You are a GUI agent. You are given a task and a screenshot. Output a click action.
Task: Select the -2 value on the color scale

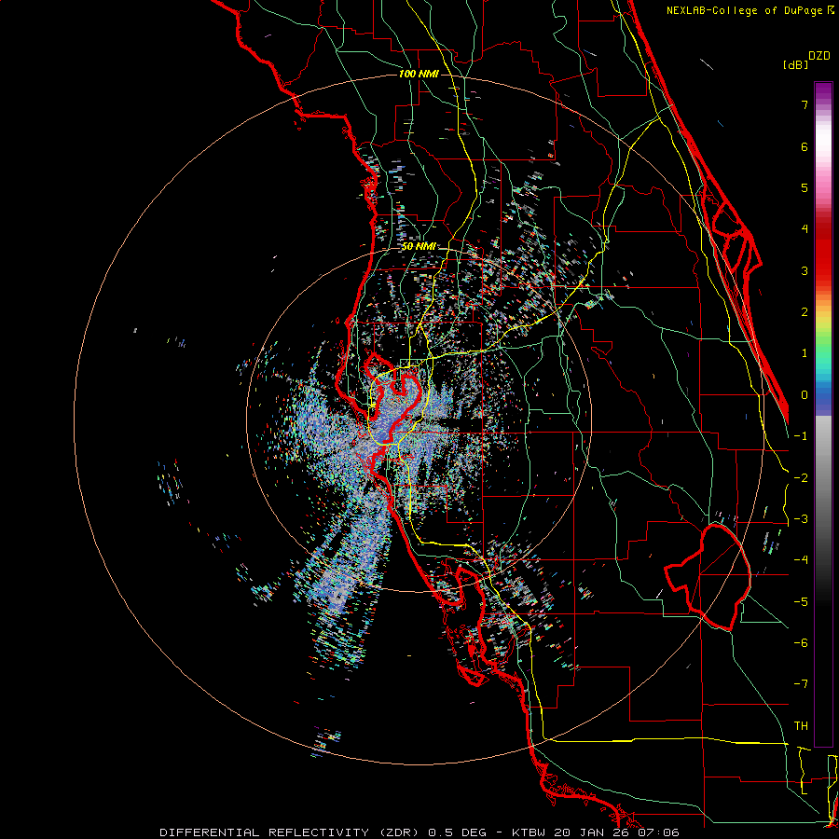[x=801, y=478]
